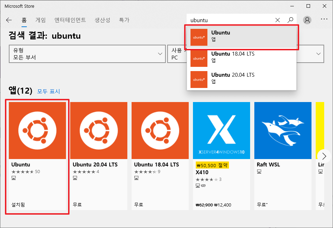Click the 설치됨 status on Ubuntu card
The width and height of the screenshot is (333, 228).
point(18,205)
